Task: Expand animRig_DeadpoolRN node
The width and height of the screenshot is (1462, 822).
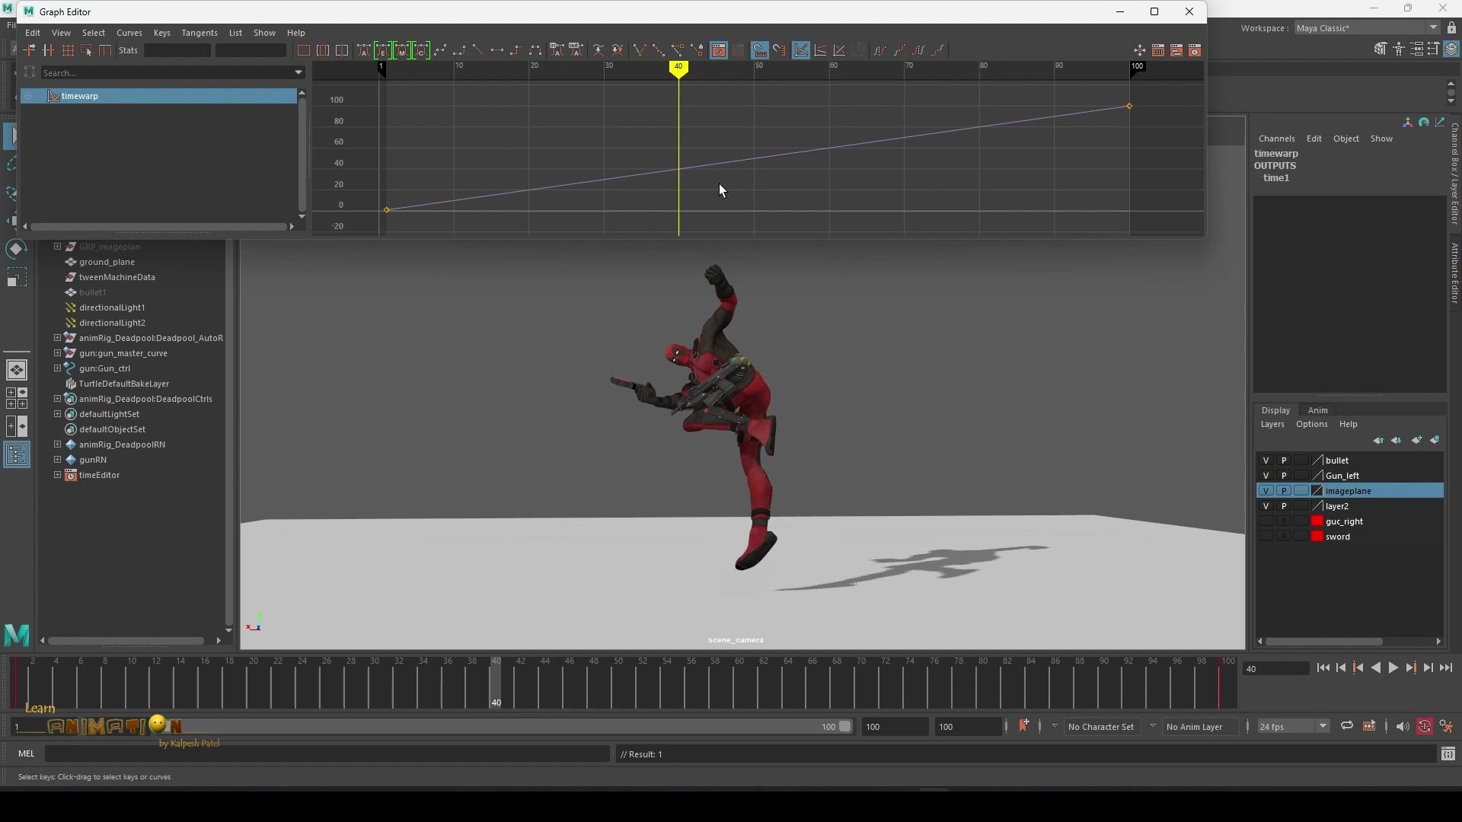Action: [57, 444]
